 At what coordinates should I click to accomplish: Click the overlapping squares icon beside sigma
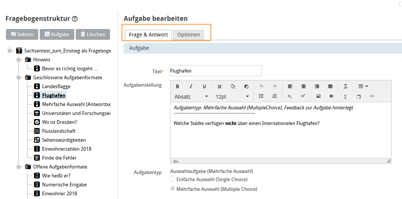pos(359,96)
